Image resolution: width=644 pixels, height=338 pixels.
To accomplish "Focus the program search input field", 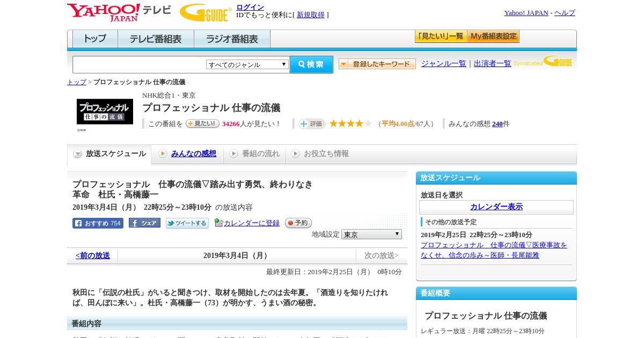I will [x=139, y=64].
